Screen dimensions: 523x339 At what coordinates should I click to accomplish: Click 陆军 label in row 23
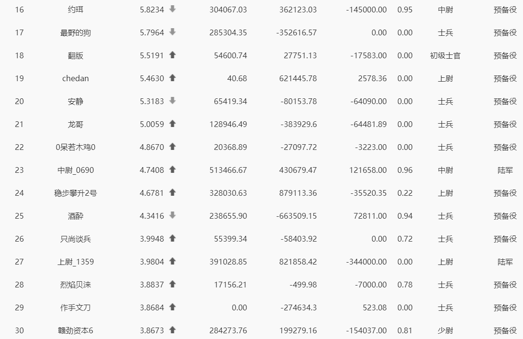pos(505,170)
